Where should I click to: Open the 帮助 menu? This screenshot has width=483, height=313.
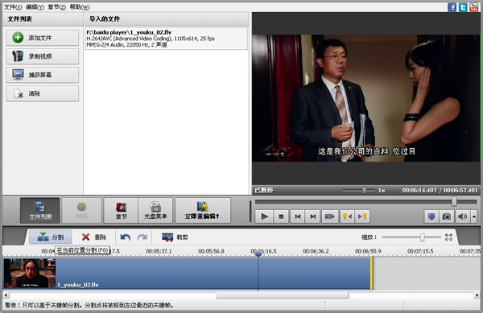point(80,6)
